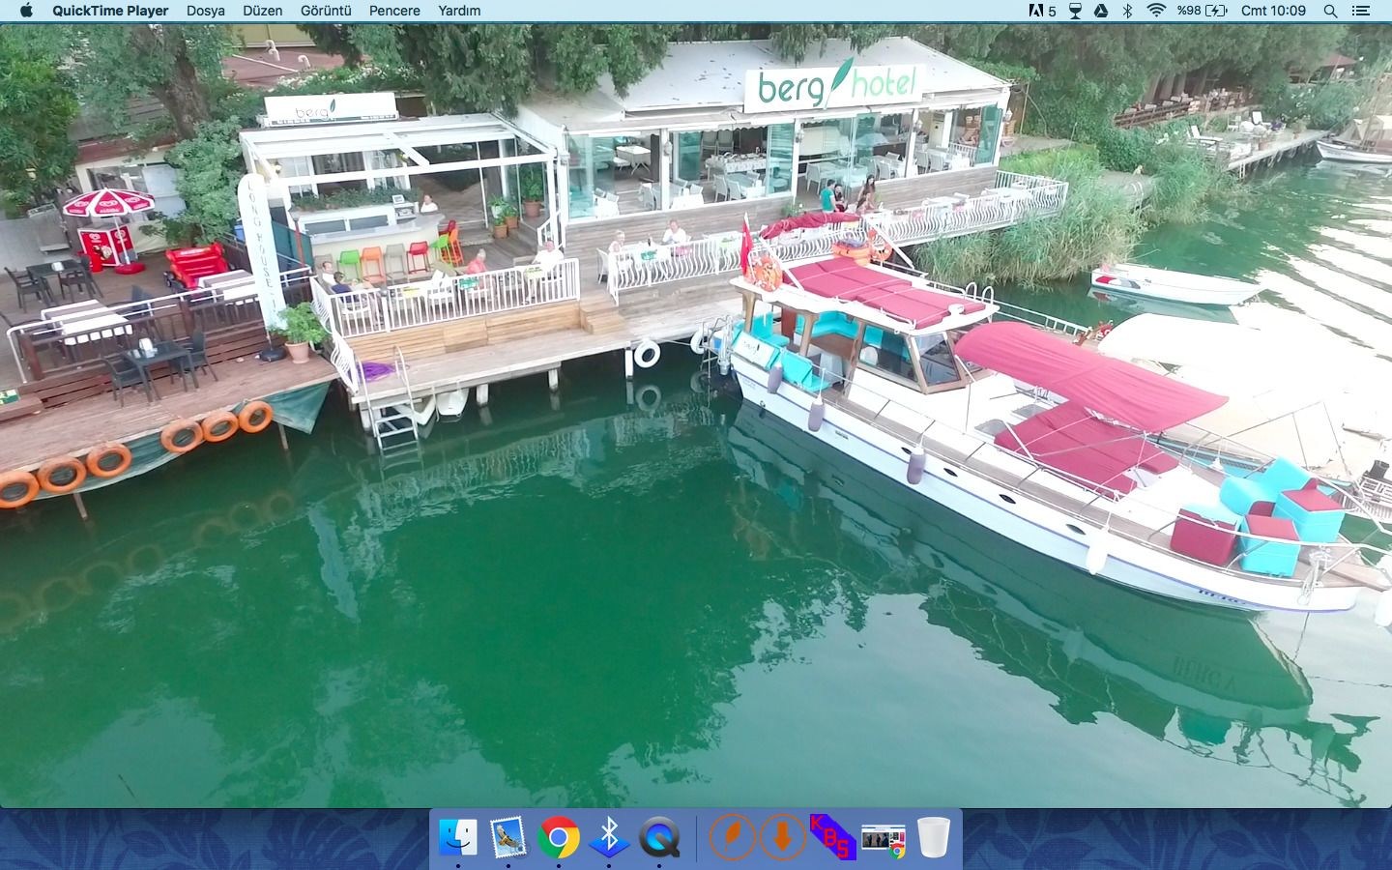Open the Trash in the Dock

pyautogui.click(x=934, y=837)
